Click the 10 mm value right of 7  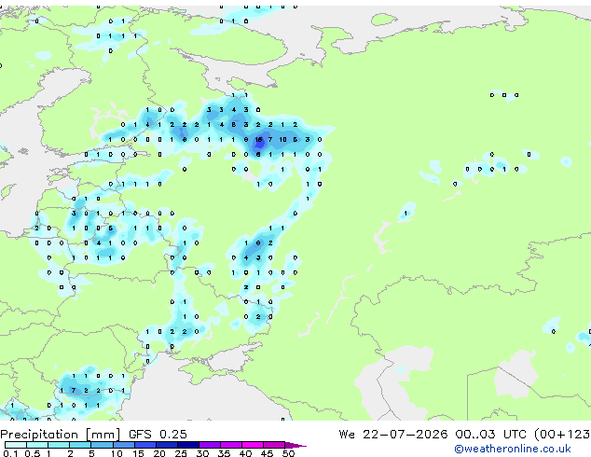point(282,140)
